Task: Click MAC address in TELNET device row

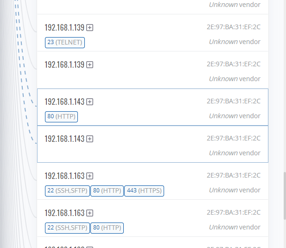Action: point(234,27)
